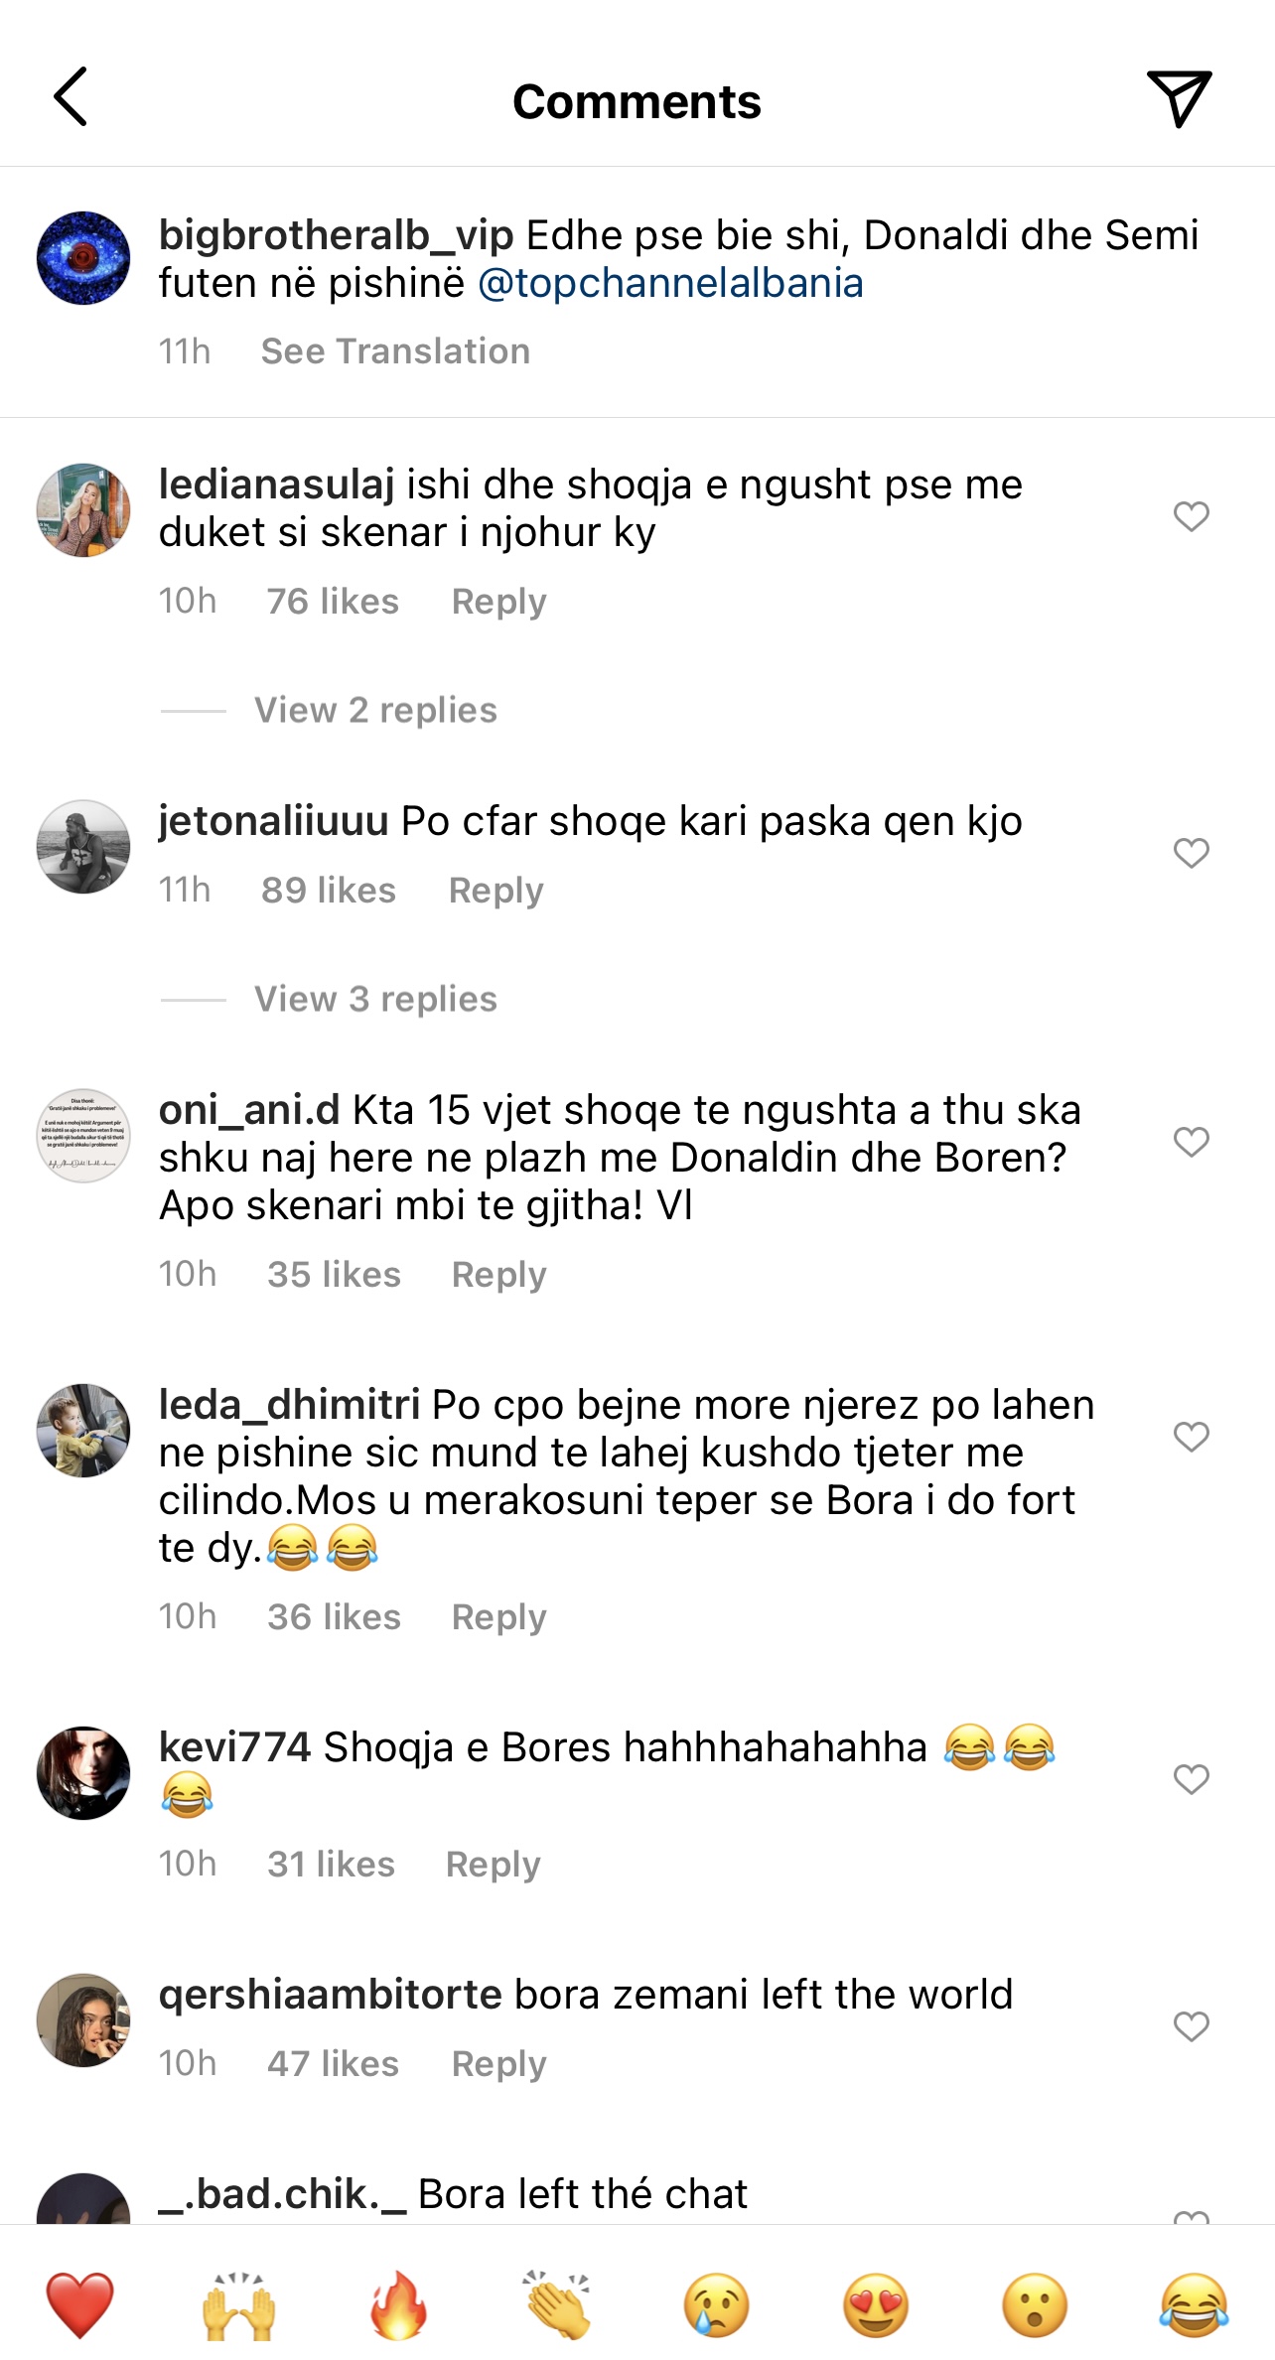Expand View 2 replies under ledianasulaj
This screenshot has width=1275, height=2360.
[375, 711]
